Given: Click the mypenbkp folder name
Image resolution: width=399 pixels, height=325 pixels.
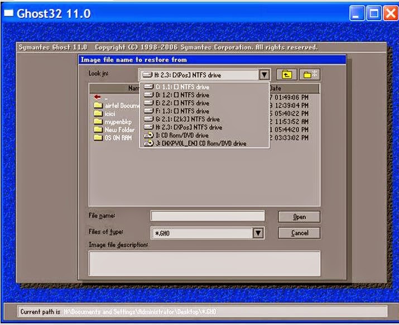Looking at the screenshot, I should (x=118, y=122).
